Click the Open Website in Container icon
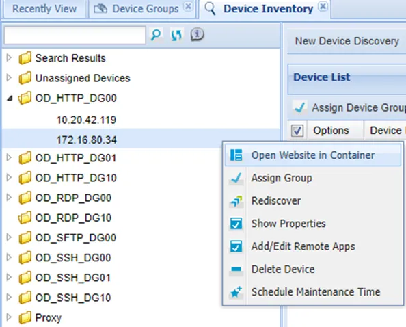Image resolution: width=406 pixels, height=327 pixels. coord(236,155)
